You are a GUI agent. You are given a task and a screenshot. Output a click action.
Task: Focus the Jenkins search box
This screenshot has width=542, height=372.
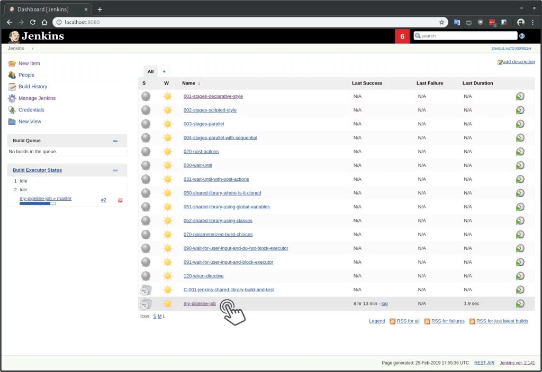coord(466,36)
